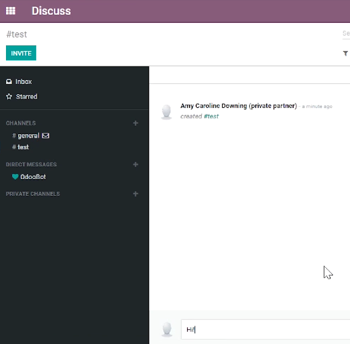Click the Discuss app title

(x=51, y=11)
